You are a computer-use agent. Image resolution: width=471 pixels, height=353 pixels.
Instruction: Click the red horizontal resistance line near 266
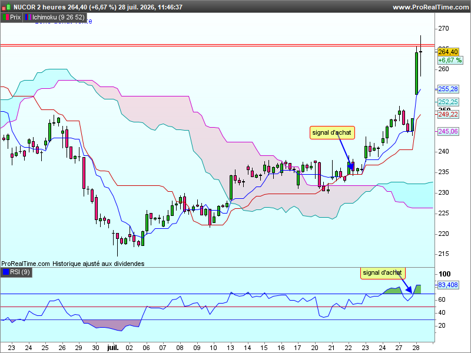click(x=217, y=45)
